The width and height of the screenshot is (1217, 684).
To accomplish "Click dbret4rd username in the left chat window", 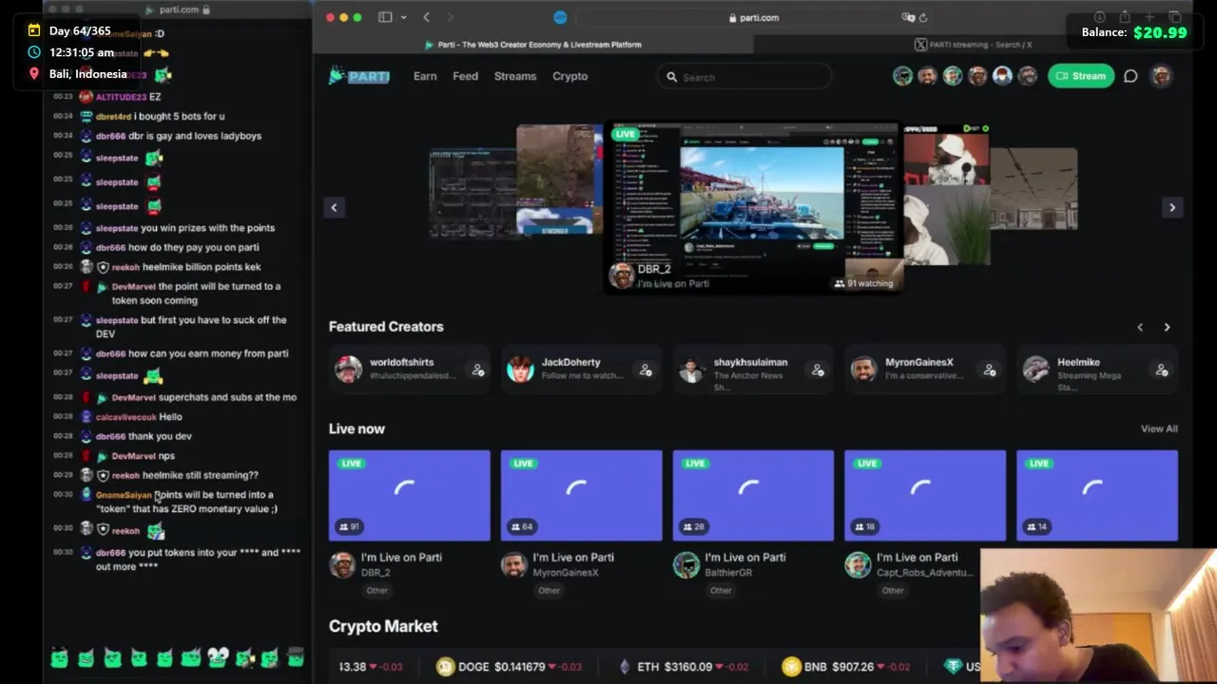I will click(x=113, y=117).
